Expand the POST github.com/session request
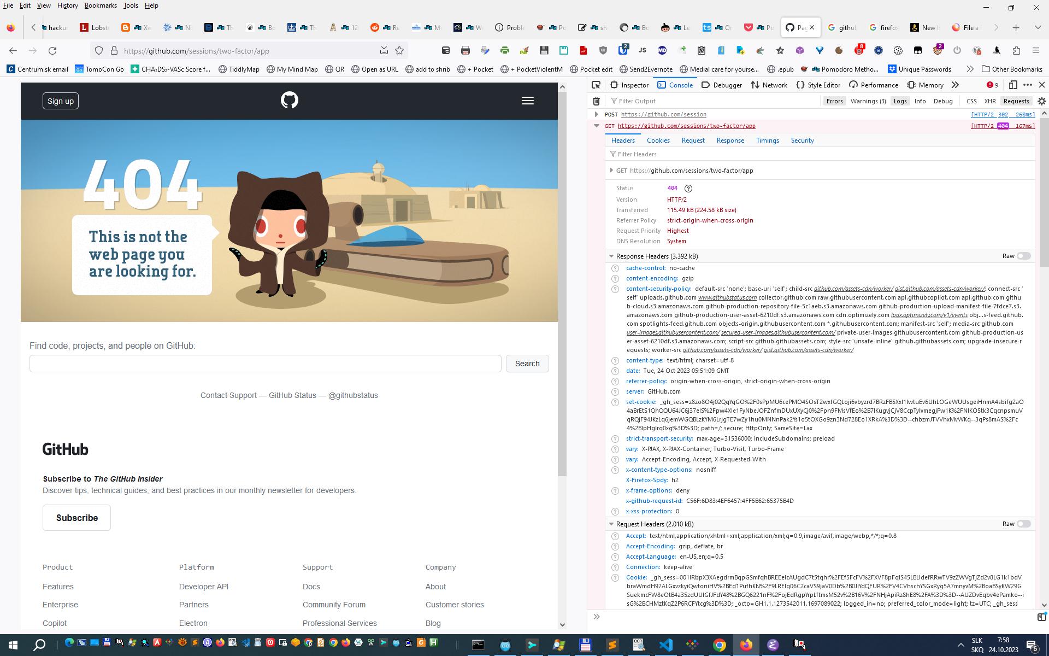This screenshot has width=1049, height=656. [x=596, y=114]
